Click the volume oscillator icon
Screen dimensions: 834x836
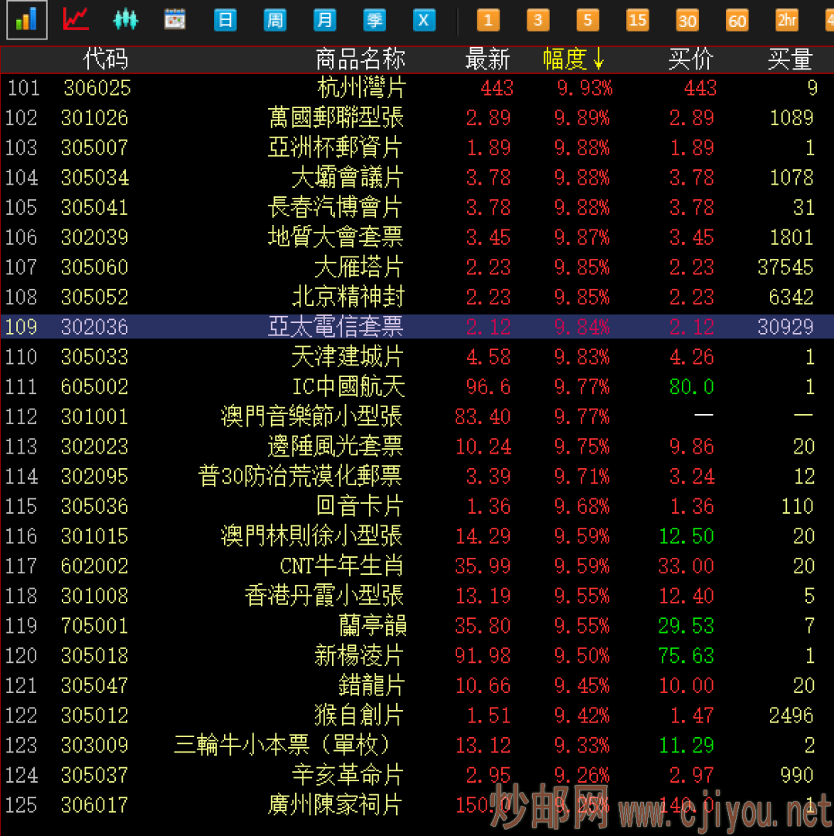[126, 20]
